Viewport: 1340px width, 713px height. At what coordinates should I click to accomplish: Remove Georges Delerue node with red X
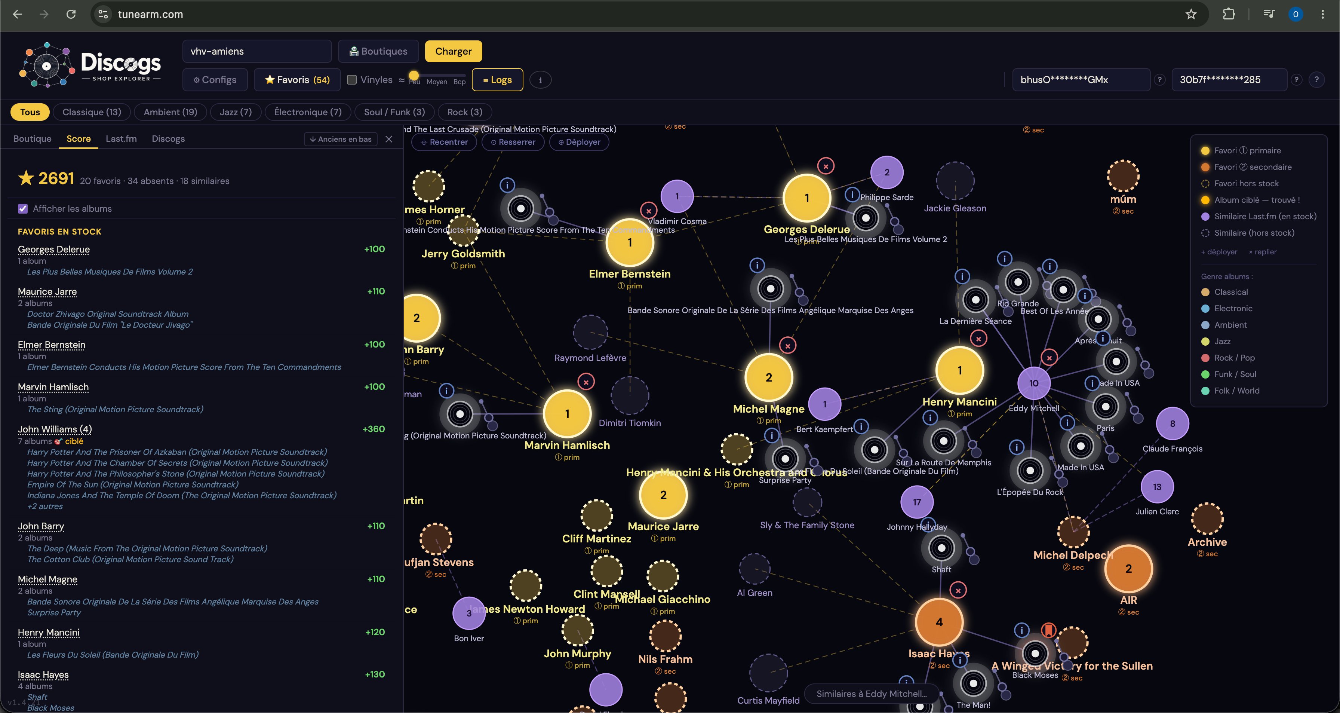(826, 166)
